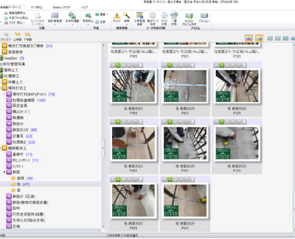Select 均しコンクリート [11] tree item
This screenshot has height=239, width=295.
(22, 160)
